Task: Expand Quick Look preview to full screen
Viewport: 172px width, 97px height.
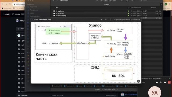Action: [x=35, y=20]
